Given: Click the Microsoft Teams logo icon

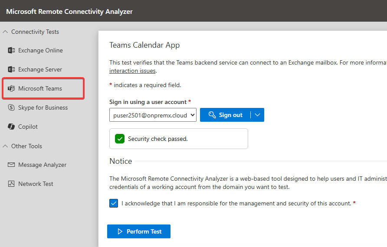Looking at the screenshot, I should tap(11, 88).
